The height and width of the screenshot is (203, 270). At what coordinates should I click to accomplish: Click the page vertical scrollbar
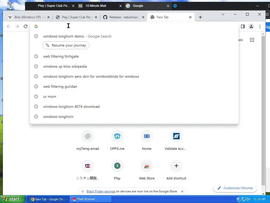263,110
